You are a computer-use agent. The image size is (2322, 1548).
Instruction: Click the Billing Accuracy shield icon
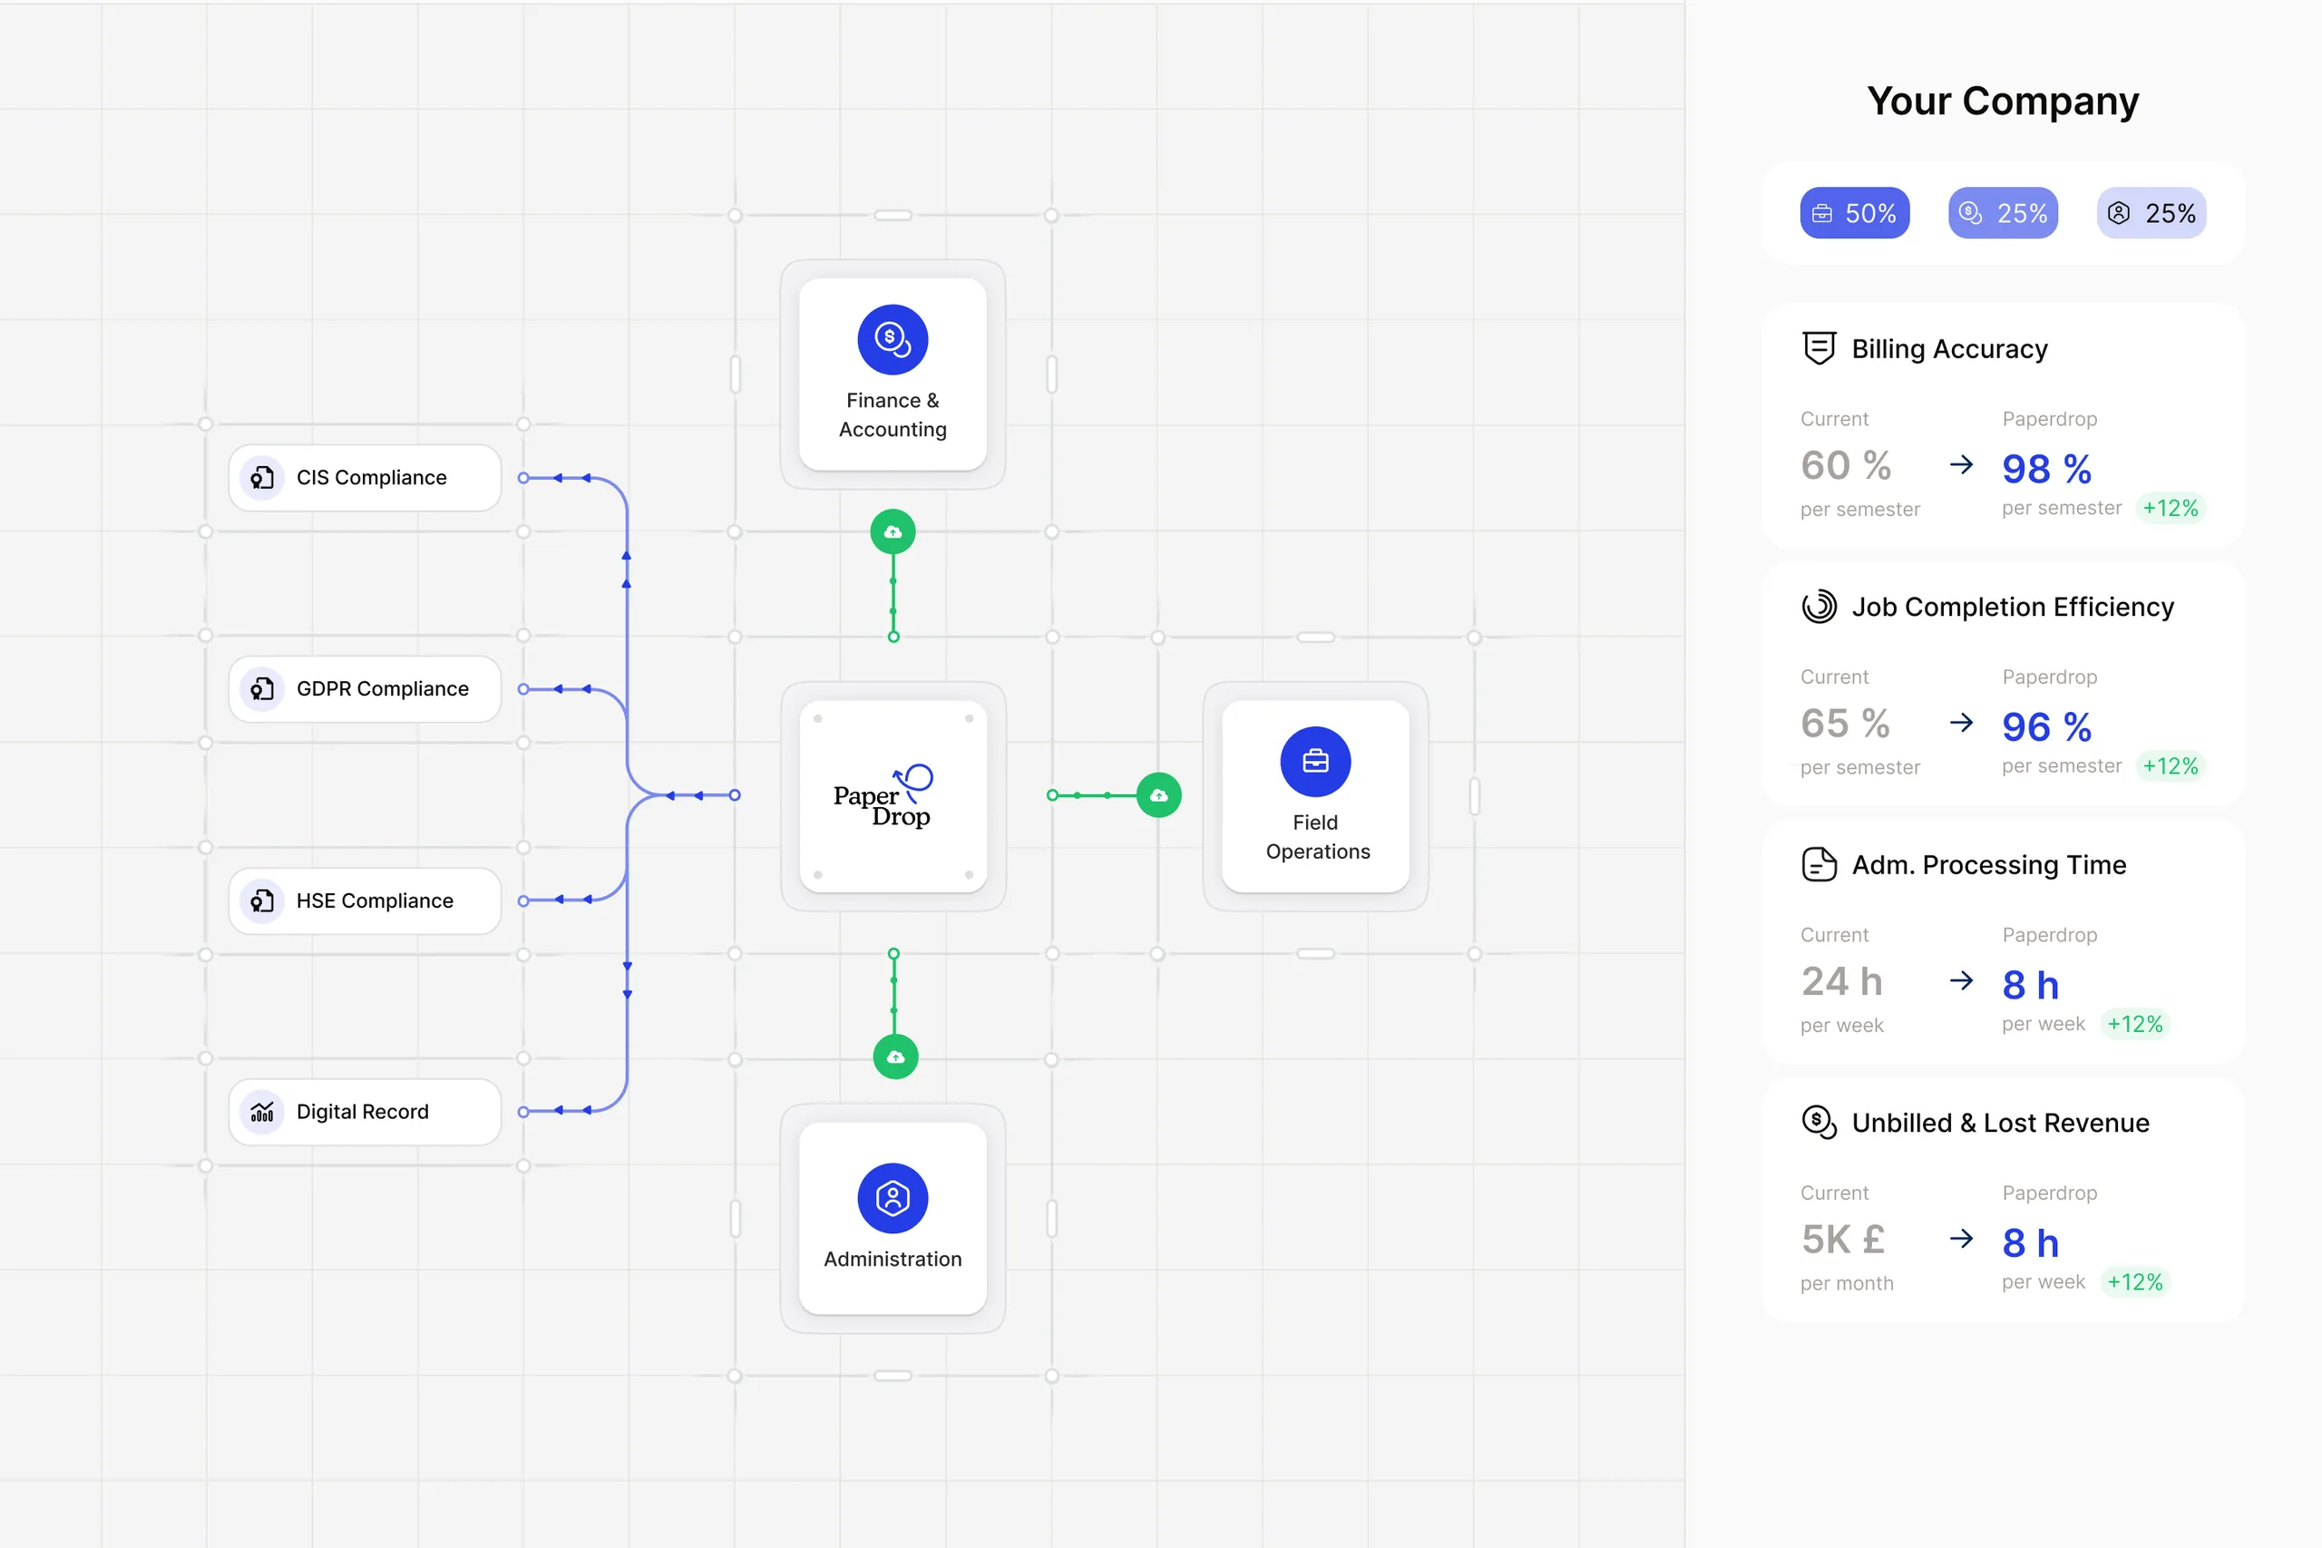tap(1819, 348)
